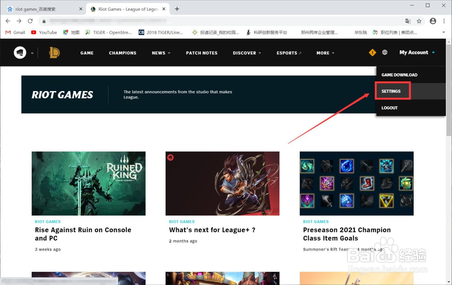Expand the NEWS dropdown
452x285 pixels.
[161, 53]
